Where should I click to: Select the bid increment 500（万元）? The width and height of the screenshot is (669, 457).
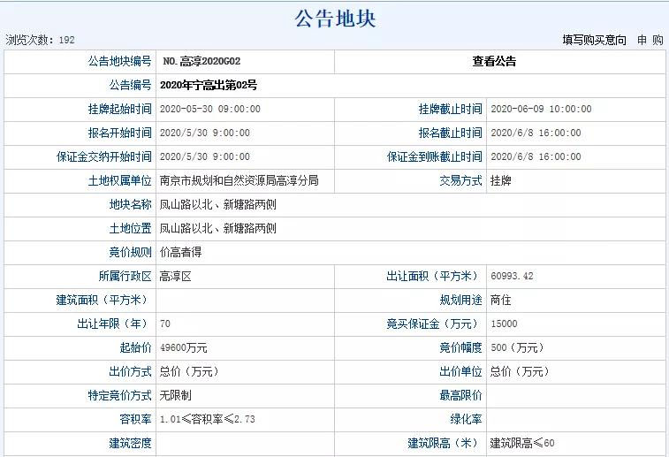click(x=518, y=347)
